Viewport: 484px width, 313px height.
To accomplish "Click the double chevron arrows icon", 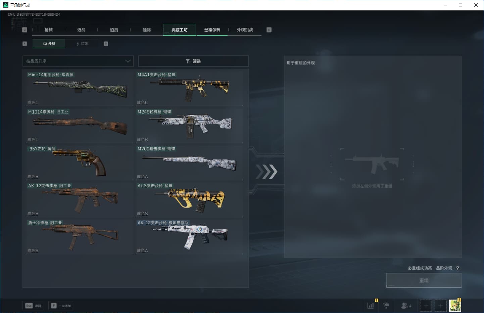I will 267,172.
